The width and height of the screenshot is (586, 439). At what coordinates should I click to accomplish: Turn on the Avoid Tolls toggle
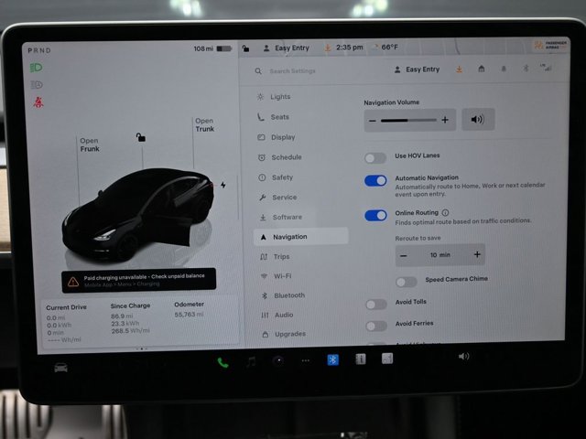click(376, 305)
